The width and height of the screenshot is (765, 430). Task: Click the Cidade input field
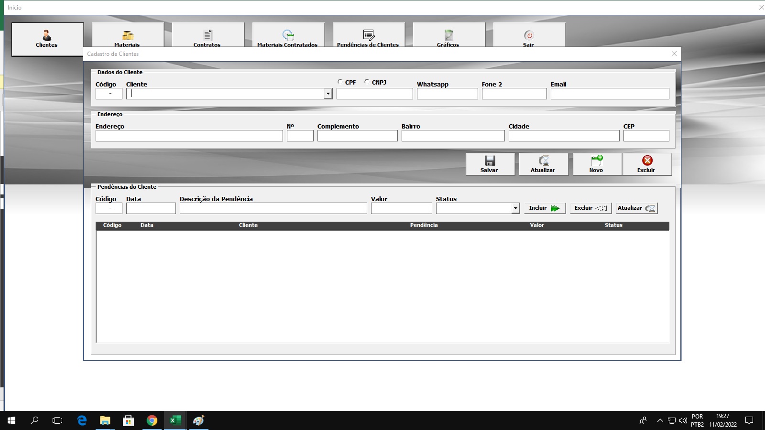pyautogui.click(x=564, y=136)
